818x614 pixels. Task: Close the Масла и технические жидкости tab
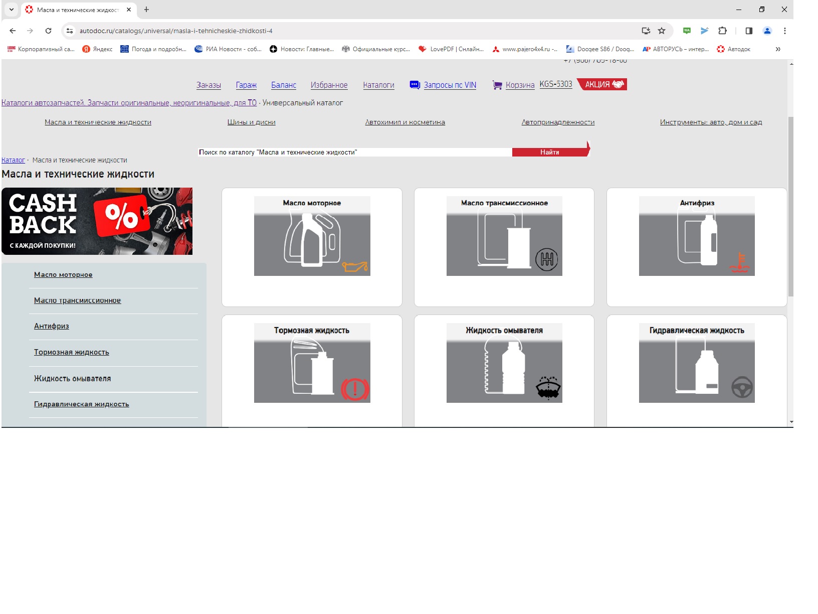(129, 10)
